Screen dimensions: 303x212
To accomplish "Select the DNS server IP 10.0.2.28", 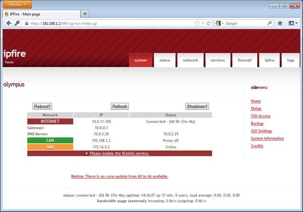I will (x=101, y=134).
